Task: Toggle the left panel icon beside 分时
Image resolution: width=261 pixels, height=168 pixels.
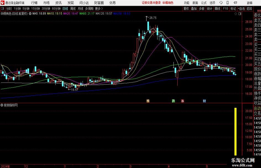Action: coord(2,9)
